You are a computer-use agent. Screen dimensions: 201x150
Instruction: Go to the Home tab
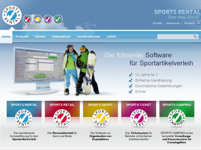point(6,37)
